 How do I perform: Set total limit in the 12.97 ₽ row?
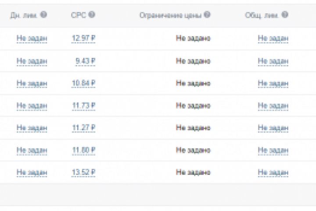[273, 39]
